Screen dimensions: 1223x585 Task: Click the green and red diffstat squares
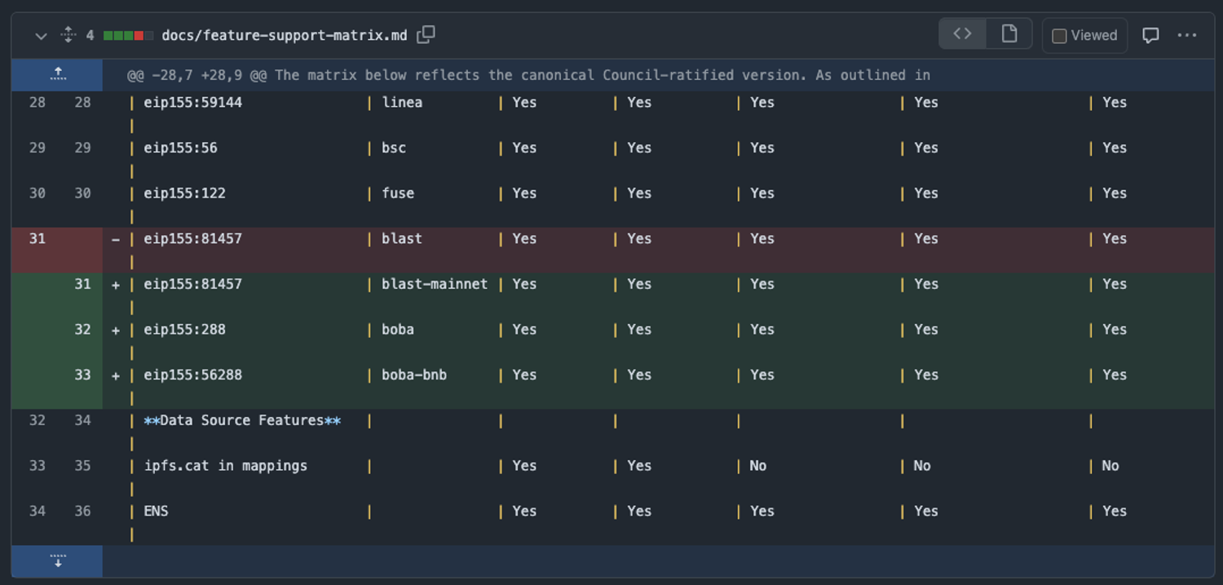coord(128,36)
